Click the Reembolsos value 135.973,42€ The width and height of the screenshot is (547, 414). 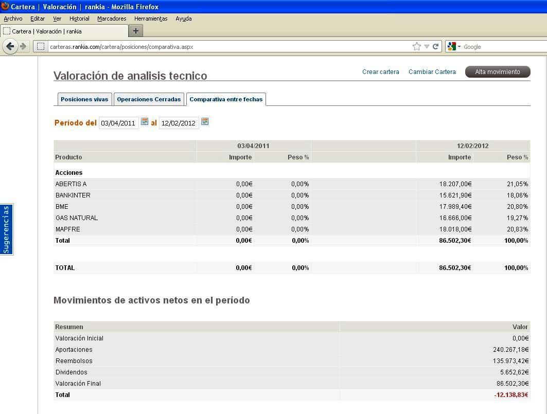point(510,361)
